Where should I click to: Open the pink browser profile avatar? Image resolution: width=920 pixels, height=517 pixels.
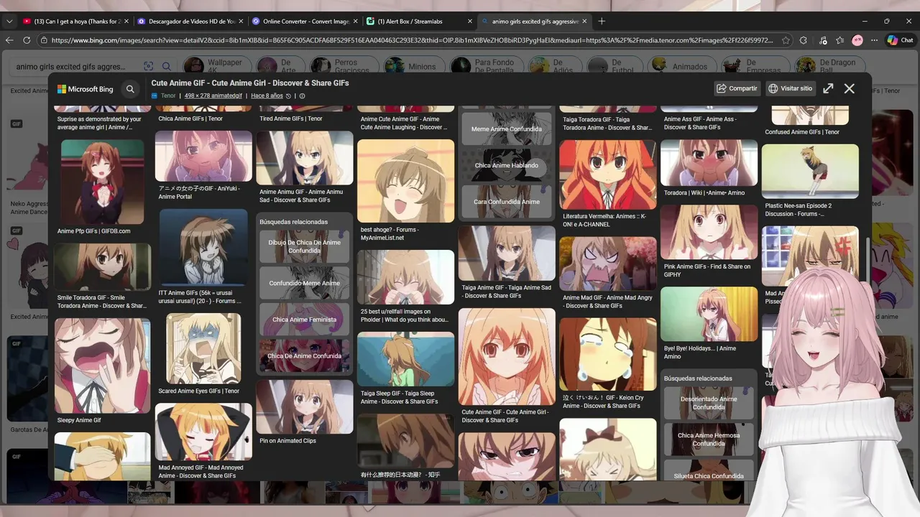857,40
